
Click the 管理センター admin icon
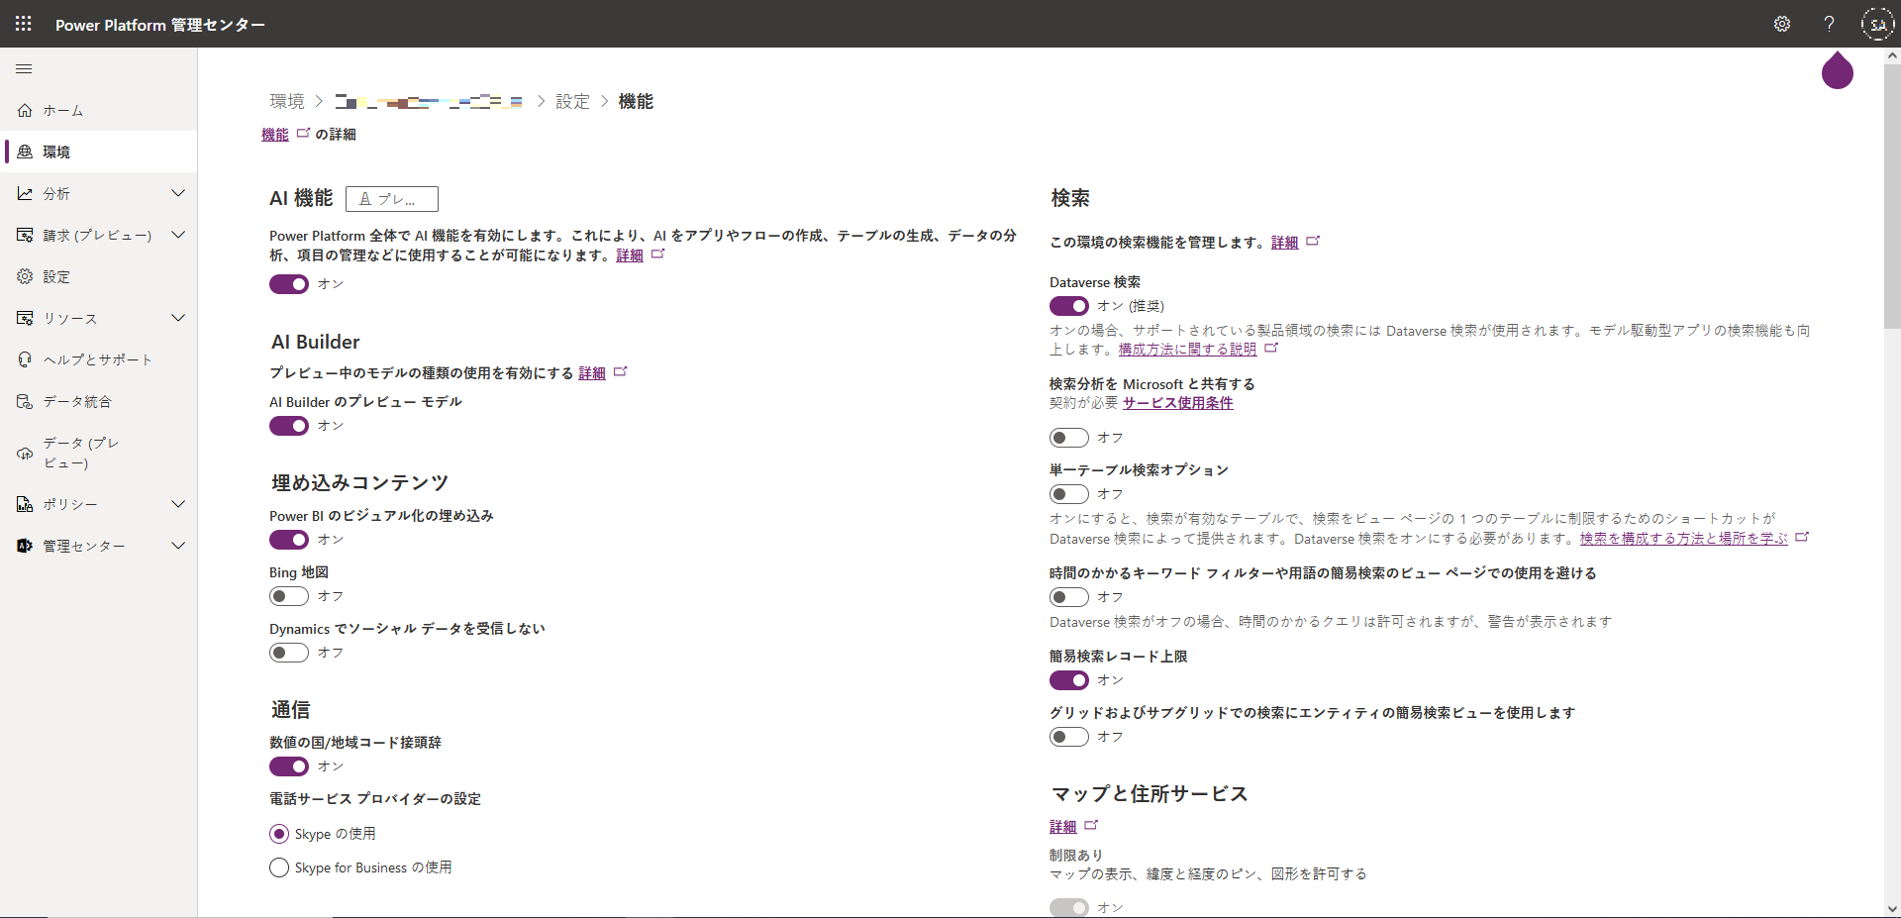(25, 546)
